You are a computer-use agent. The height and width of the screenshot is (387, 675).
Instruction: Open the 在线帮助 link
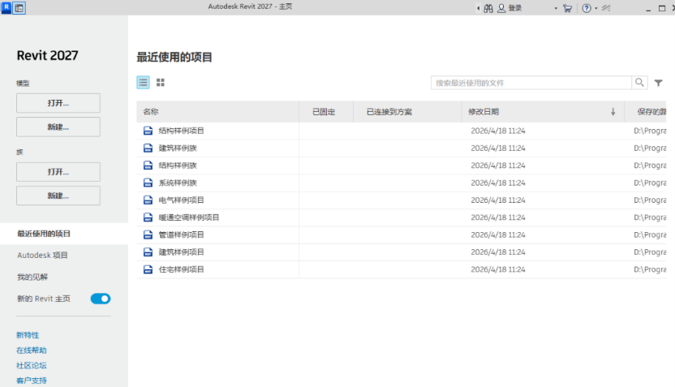tap(32, 350)
